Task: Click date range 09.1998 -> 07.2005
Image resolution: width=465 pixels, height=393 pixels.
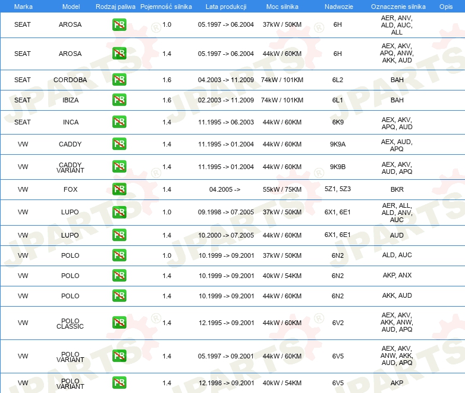Action: (x=226, y=212)
